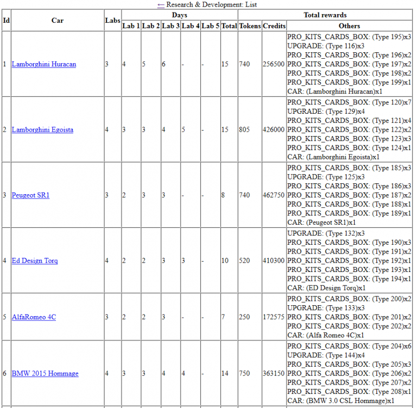This screenshot has height=408, width=416.
Task: Open the Lamborghini Egoista car link
Action: coord(42,129)
